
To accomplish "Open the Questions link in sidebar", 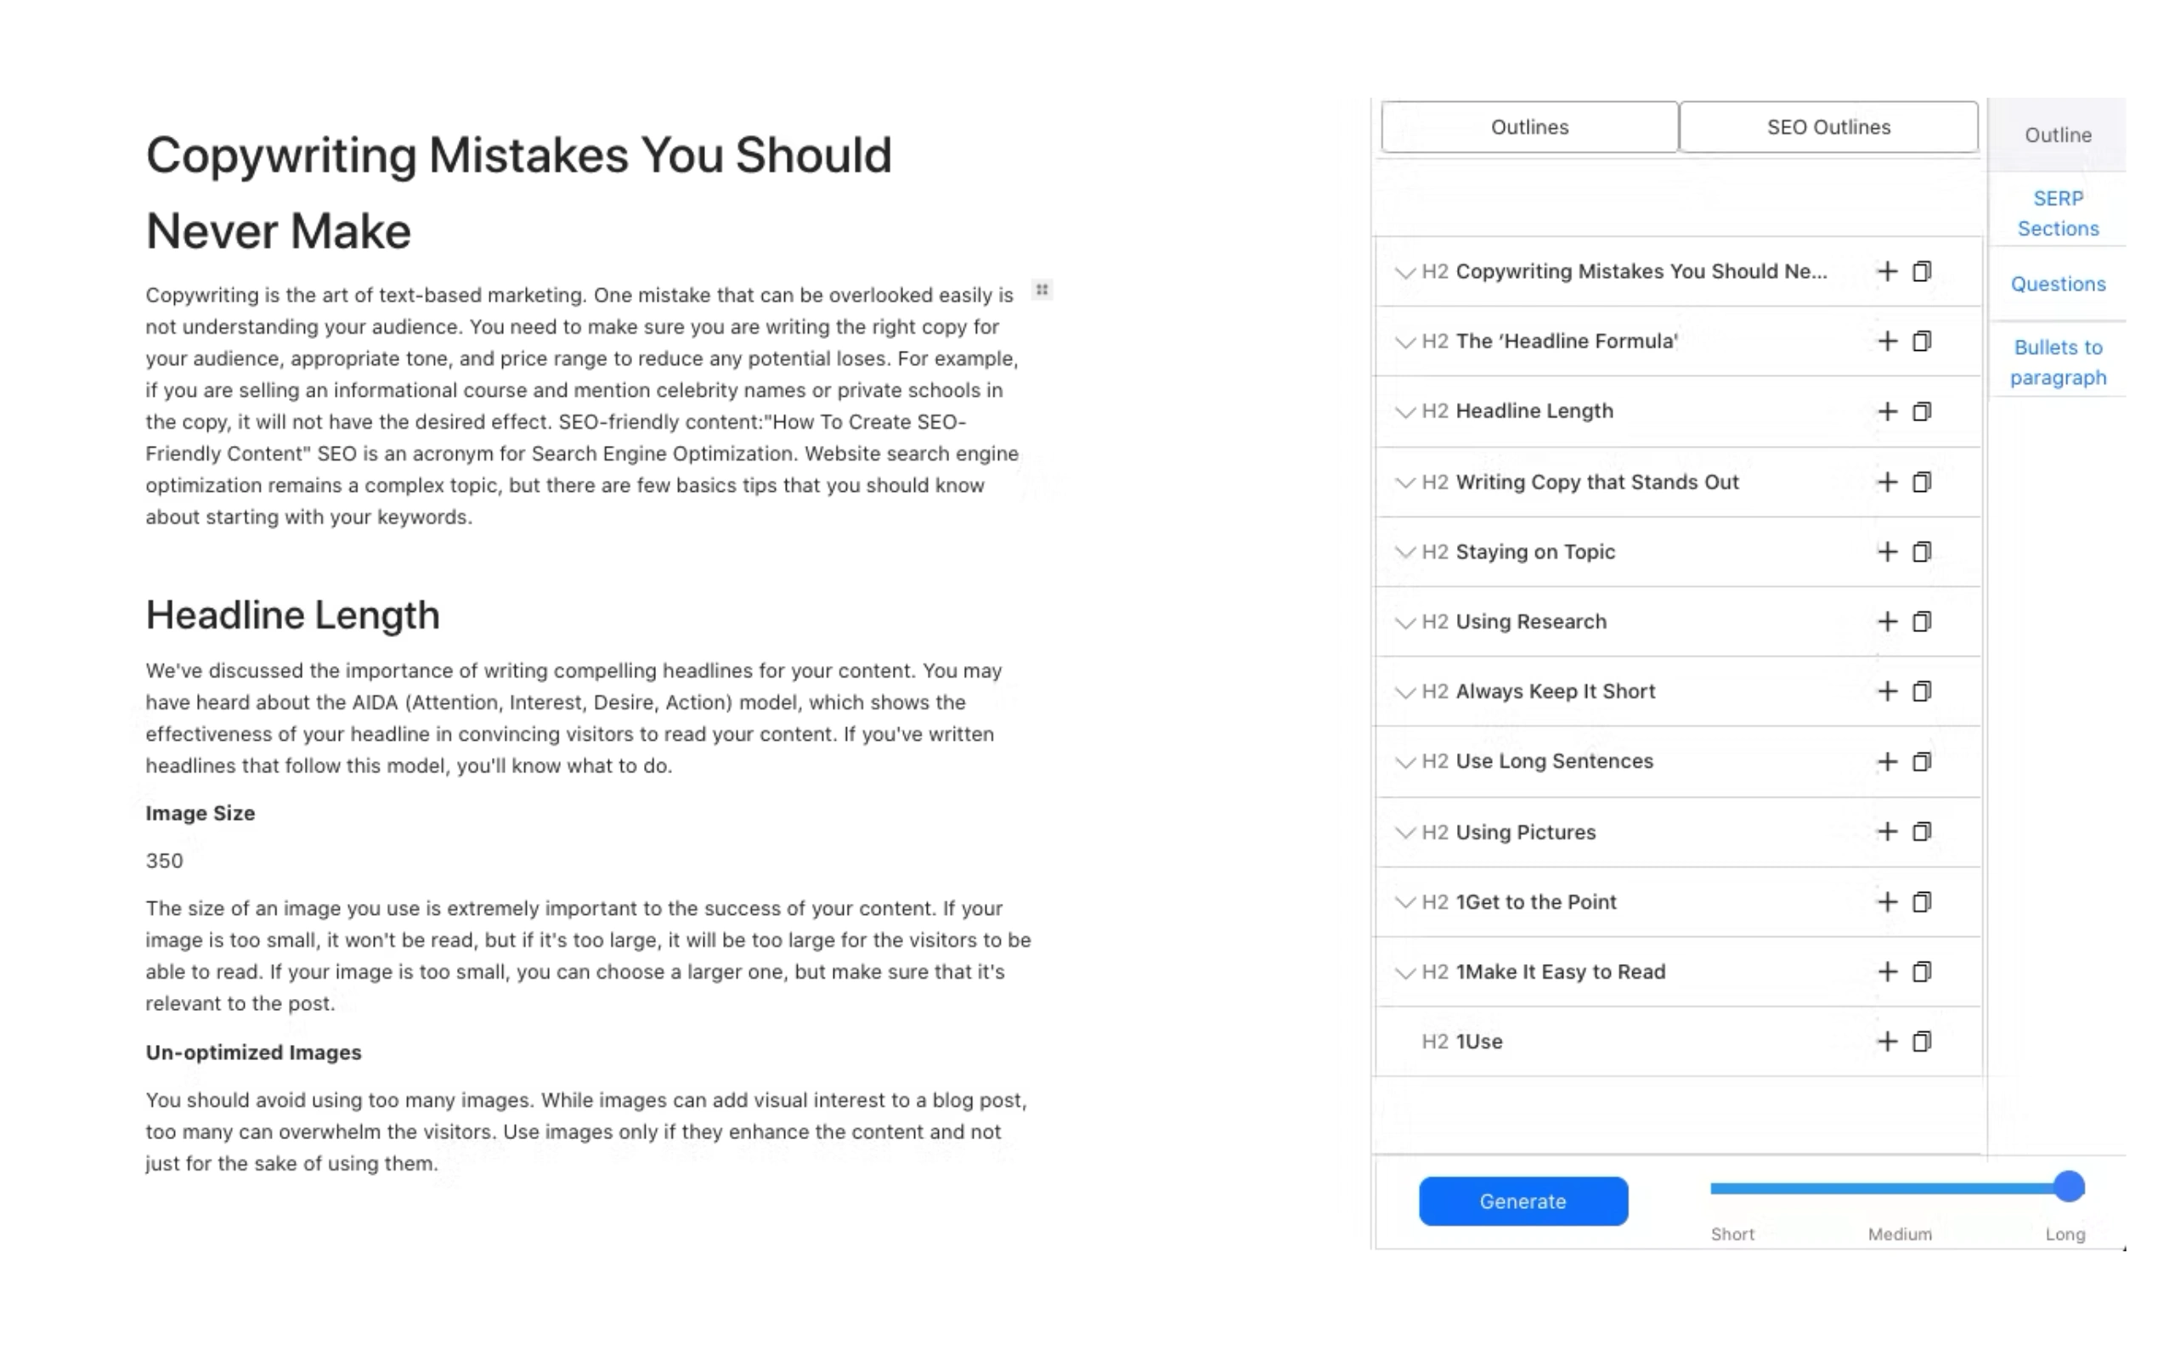I will coord(2057,285).
